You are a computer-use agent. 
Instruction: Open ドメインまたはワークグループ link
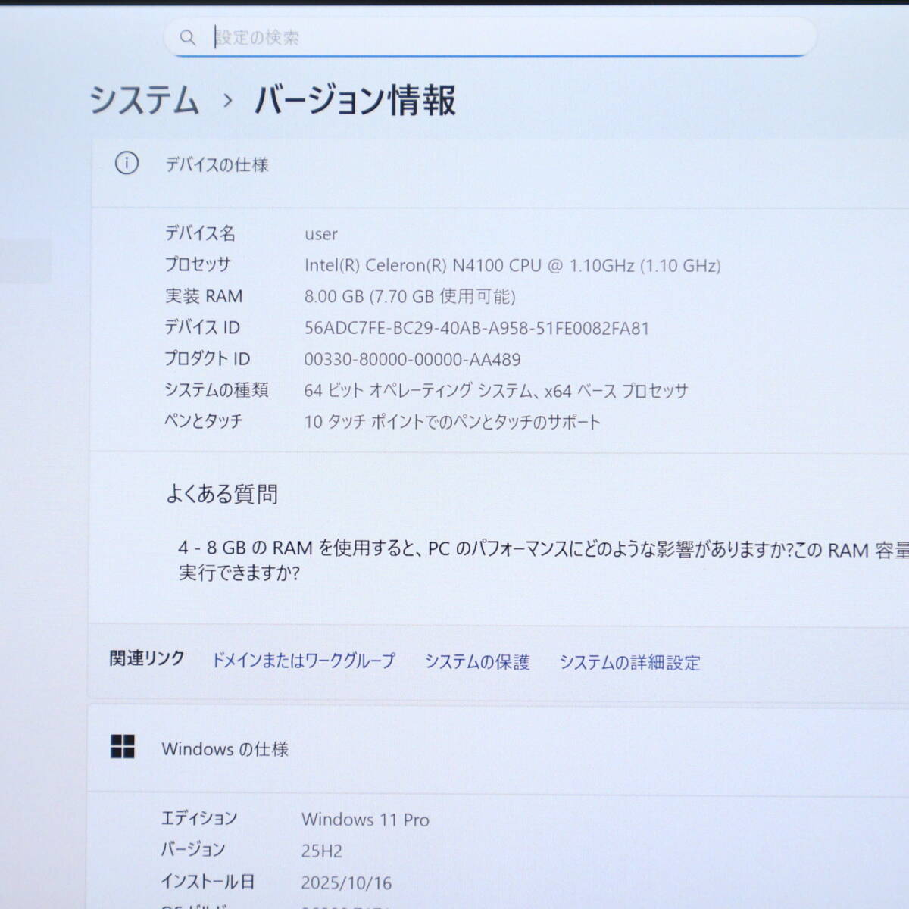pyautogui.click(x=303, y=661)
